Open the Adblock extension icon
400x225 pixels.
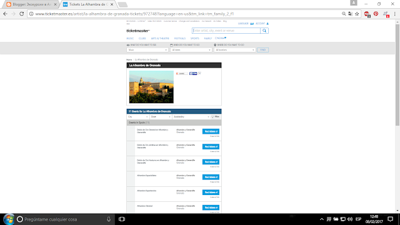(367, 14)
